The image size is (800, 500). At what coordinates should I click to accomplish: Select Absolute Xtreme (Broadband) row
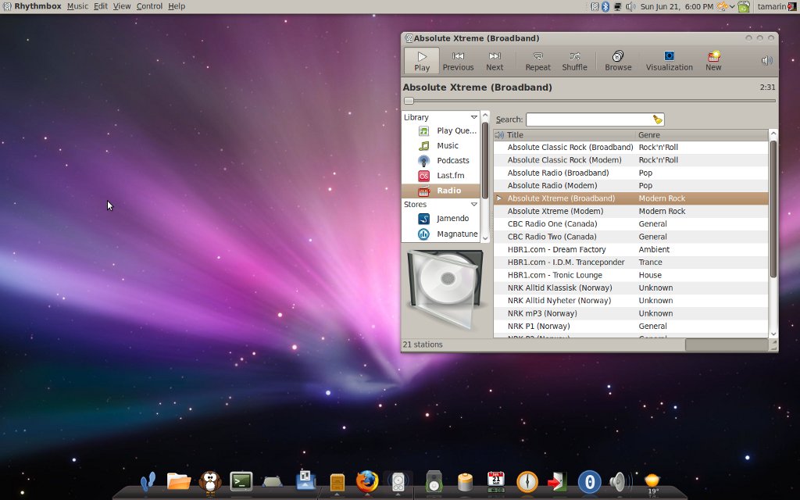tap(630, 198)
